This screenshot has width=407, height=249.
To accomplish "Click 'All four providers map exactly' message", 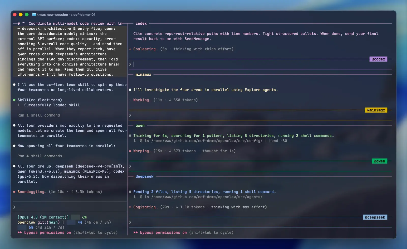I will 72,131.
